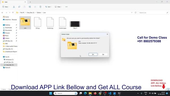Click the Search Live field
The height and width of the screenshot is (96, 170).
[x=154, y=13]
